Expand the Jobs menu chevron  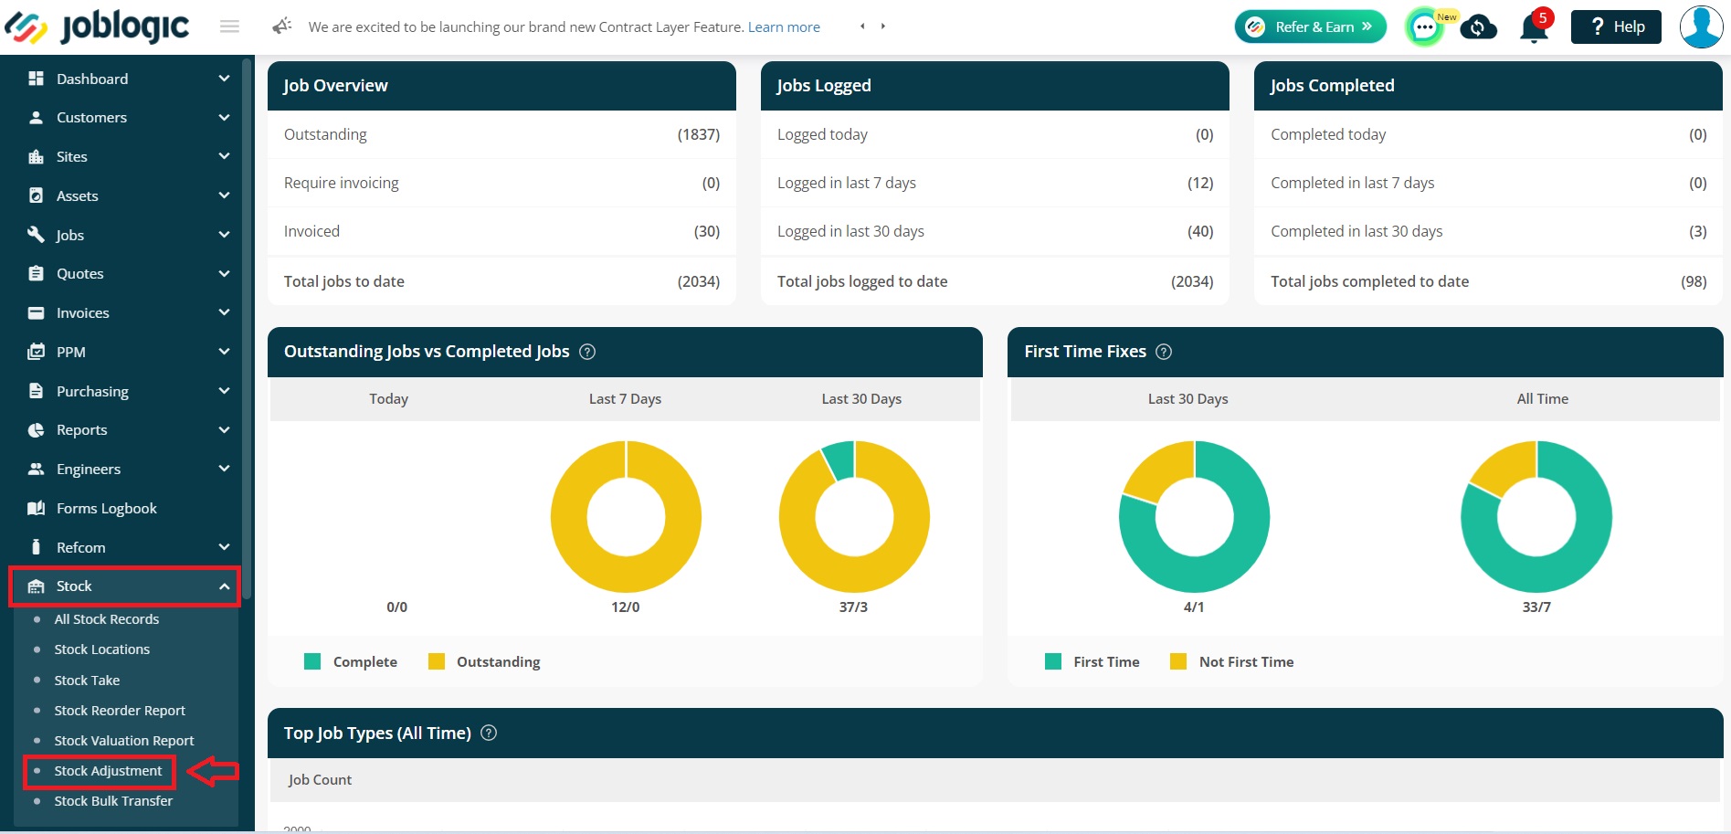[x=224, y=235]
